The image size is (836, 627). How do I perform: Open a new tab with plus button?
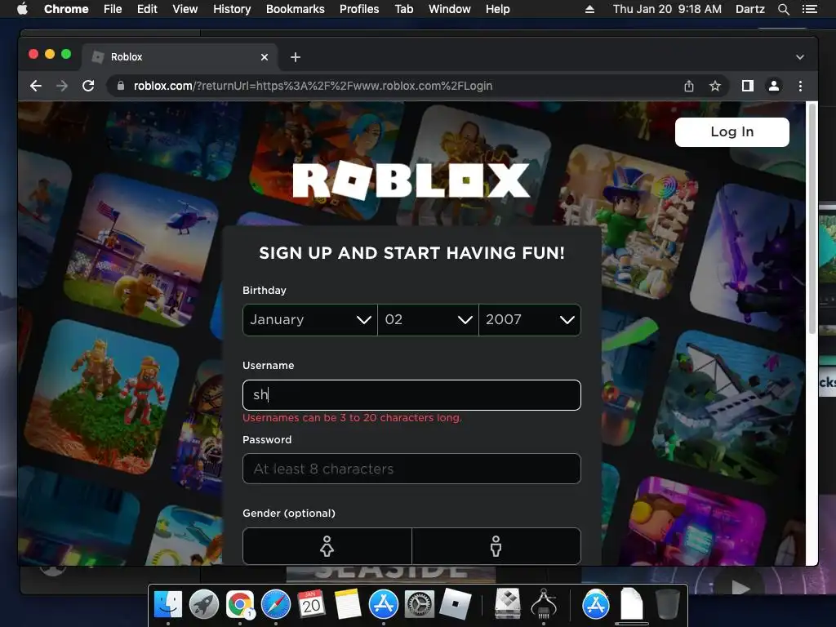pyautogui.click(x=296, y=57)
